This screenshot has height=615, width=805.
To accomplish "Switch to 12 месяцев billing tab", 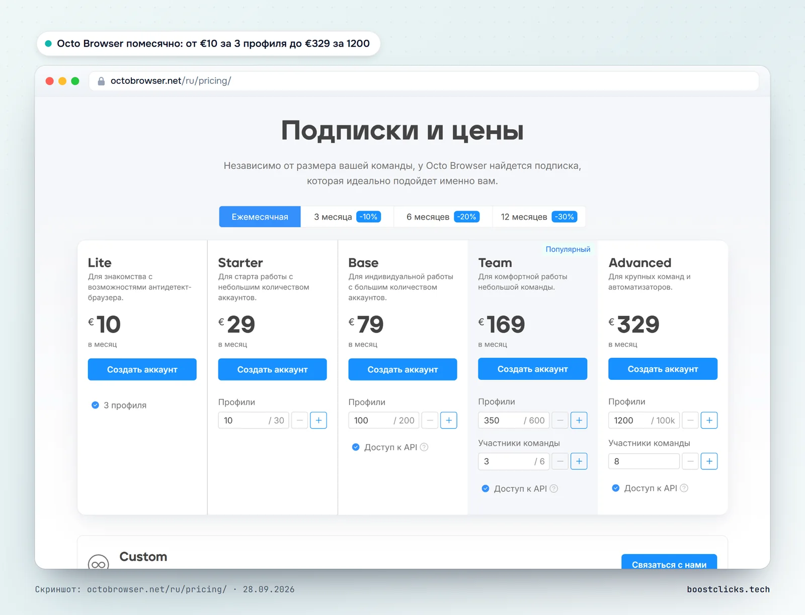I will [539, 217].
